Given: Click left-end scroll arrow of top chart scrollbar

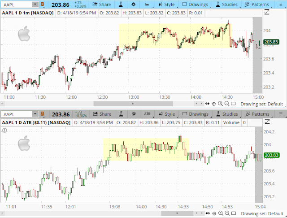Looking at the screenshot, I should (2, 104).
